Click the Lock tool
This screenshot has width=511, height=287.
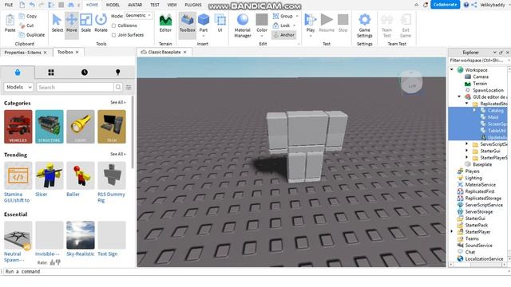click(281, 26)
